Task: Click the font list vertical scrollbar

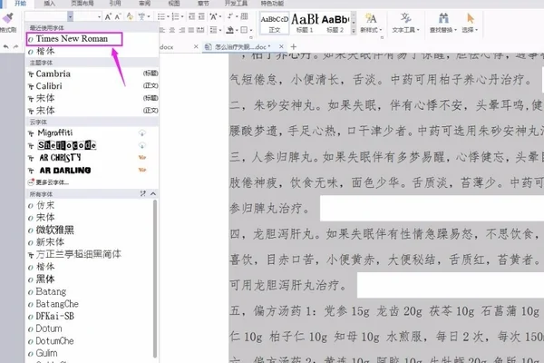Action: [155, 279]
